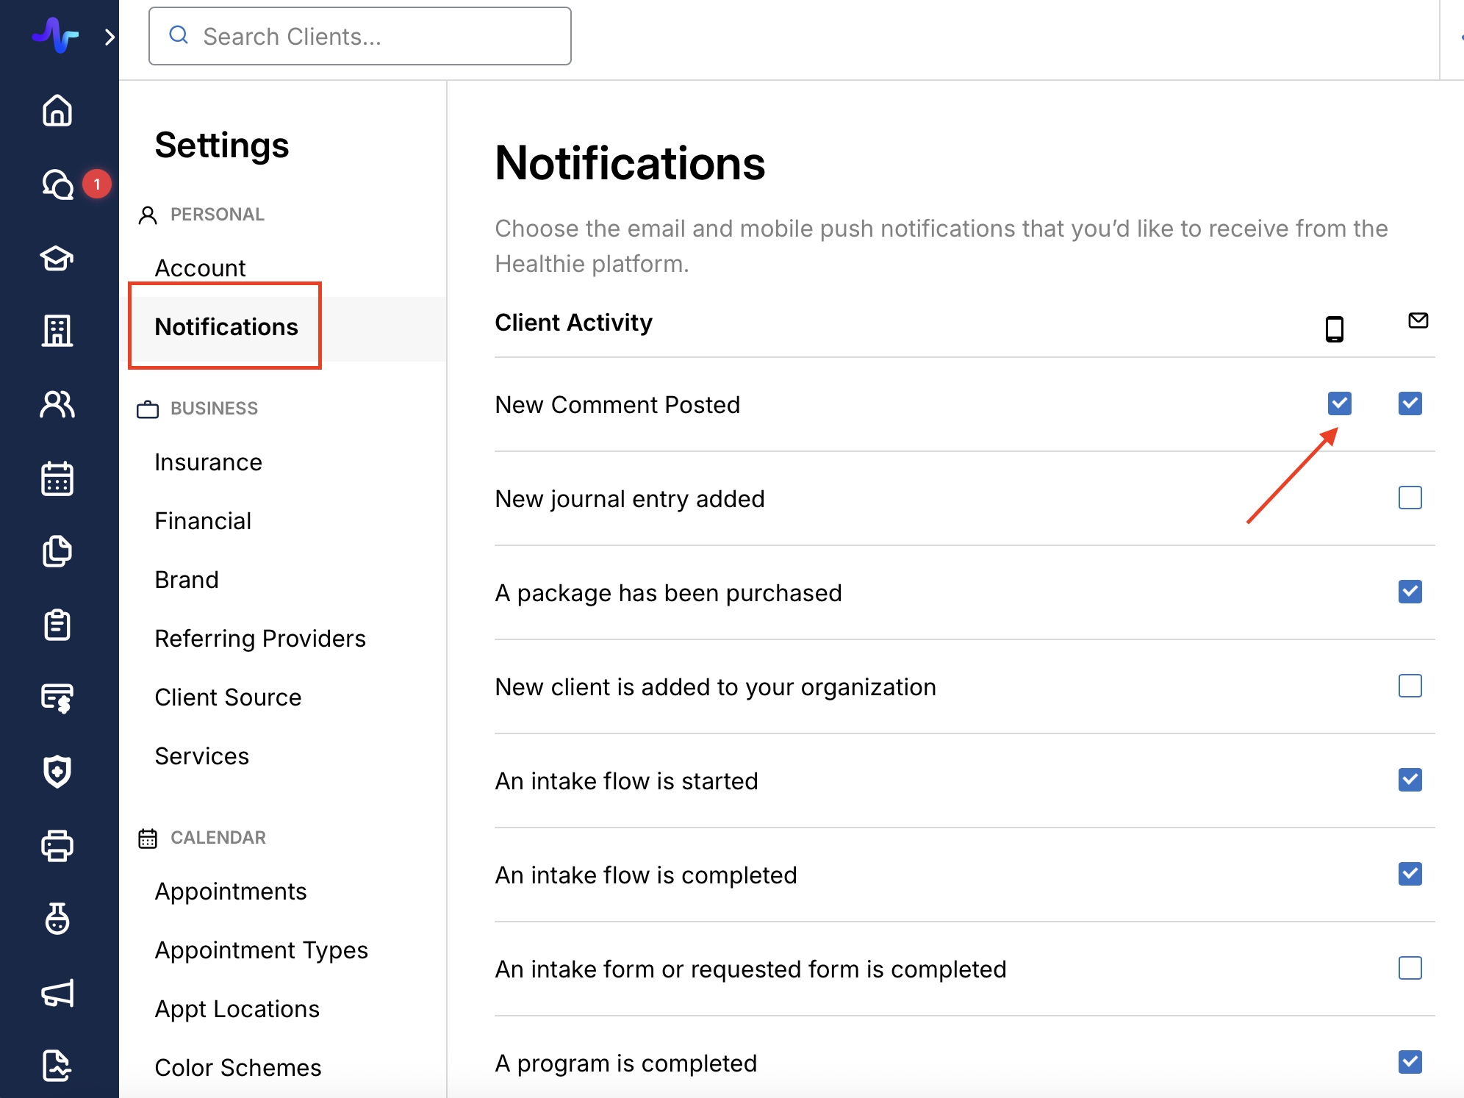The height and width of the screenshot is (1098, 1464).
Task: Click the graduation cap programs icon
Action: click(x=57, y=258)
